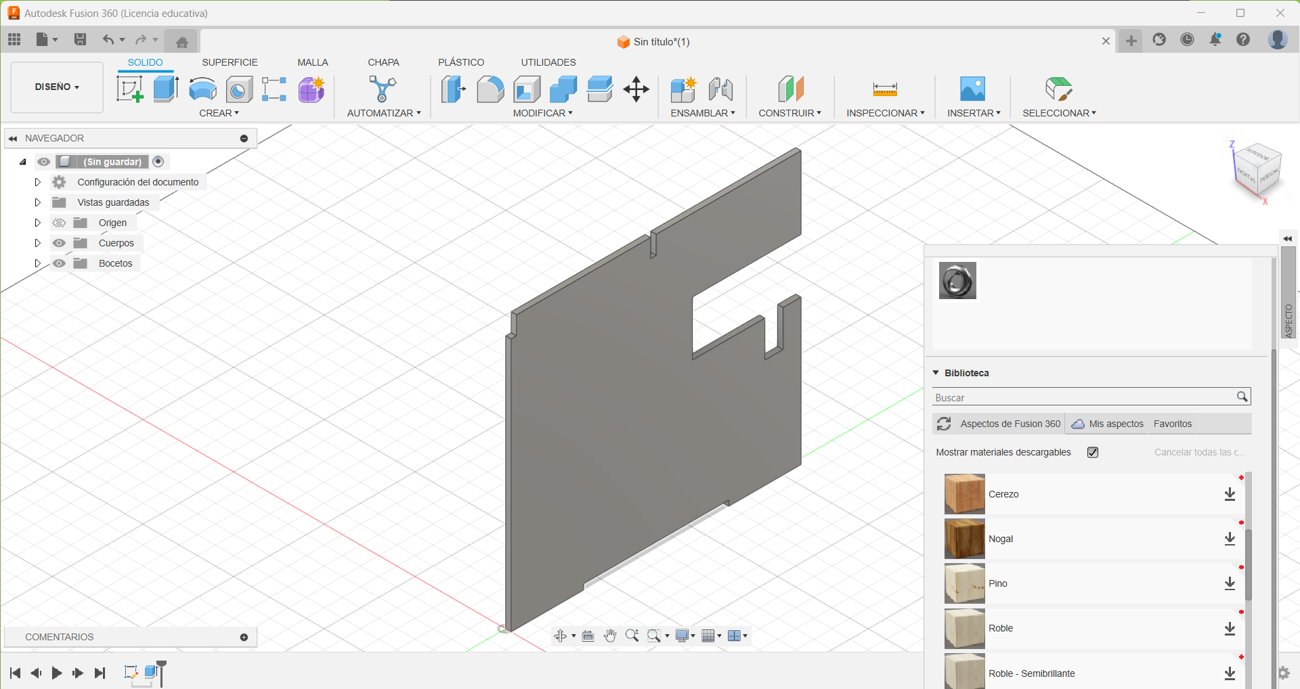Viewport: 1300px width, 689px height.
Task: Open the job status clock icon
Action: click(x=1187, y=39)
